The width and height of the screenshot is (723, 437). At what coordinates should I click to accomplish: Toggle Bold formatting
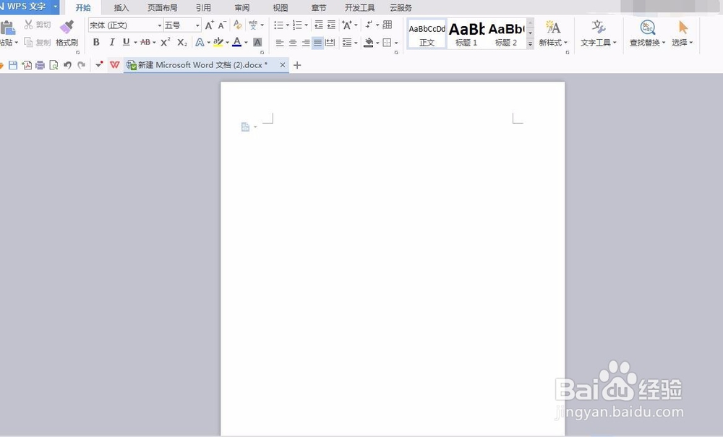(96, 43)
